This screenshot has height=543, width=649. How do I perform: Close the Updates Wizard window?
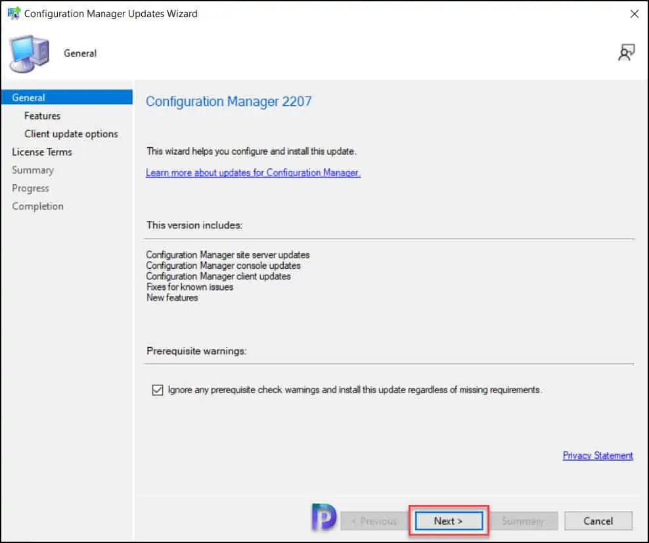(634, 14)
